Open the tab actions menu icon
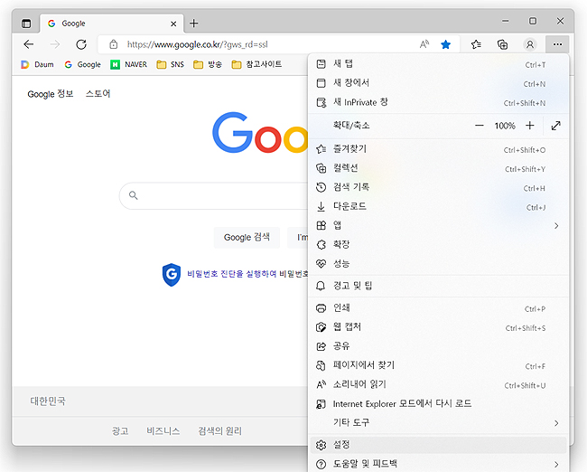The height and width of the screenshot is (472, 587). 26,24
